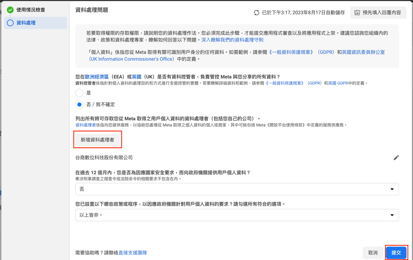Open the 直接支援團隊 support link
Screen dimensions: 413x260
pos(133,253)
